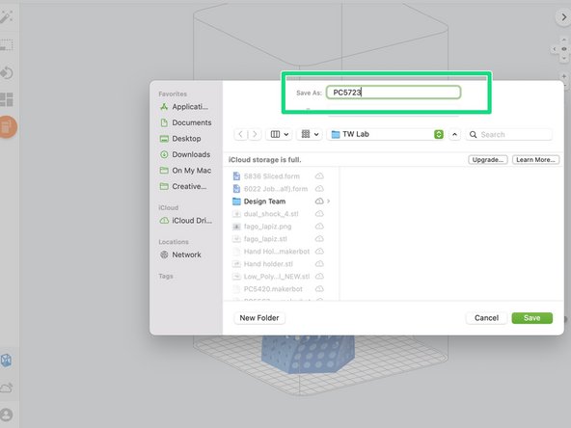
Task: Select Downloads in Favorites sidebar
Action: tap(185, 154)
